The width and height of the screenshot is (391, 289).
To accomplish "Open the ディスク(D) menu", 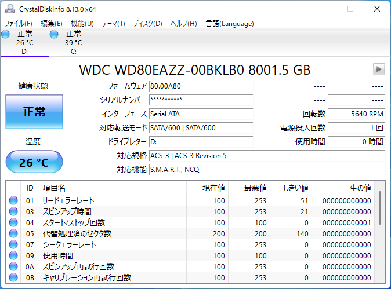I will (x=147, y=24).
